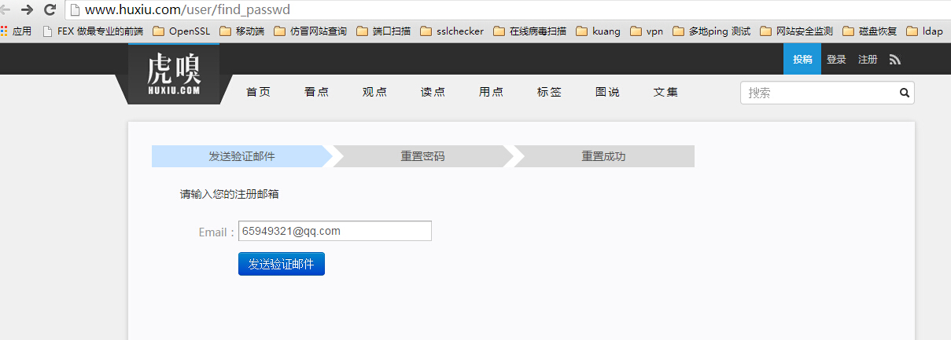Image resolution: width=951 pixels, height=340 pixels.
Task: Click the search magnifier icon
Action: tap(905, 93)
